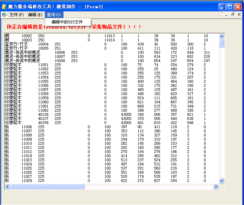Click ID 11055 in 印度轻木 row
This screenshot has width=244, height=205.
[x=43, y=81]
